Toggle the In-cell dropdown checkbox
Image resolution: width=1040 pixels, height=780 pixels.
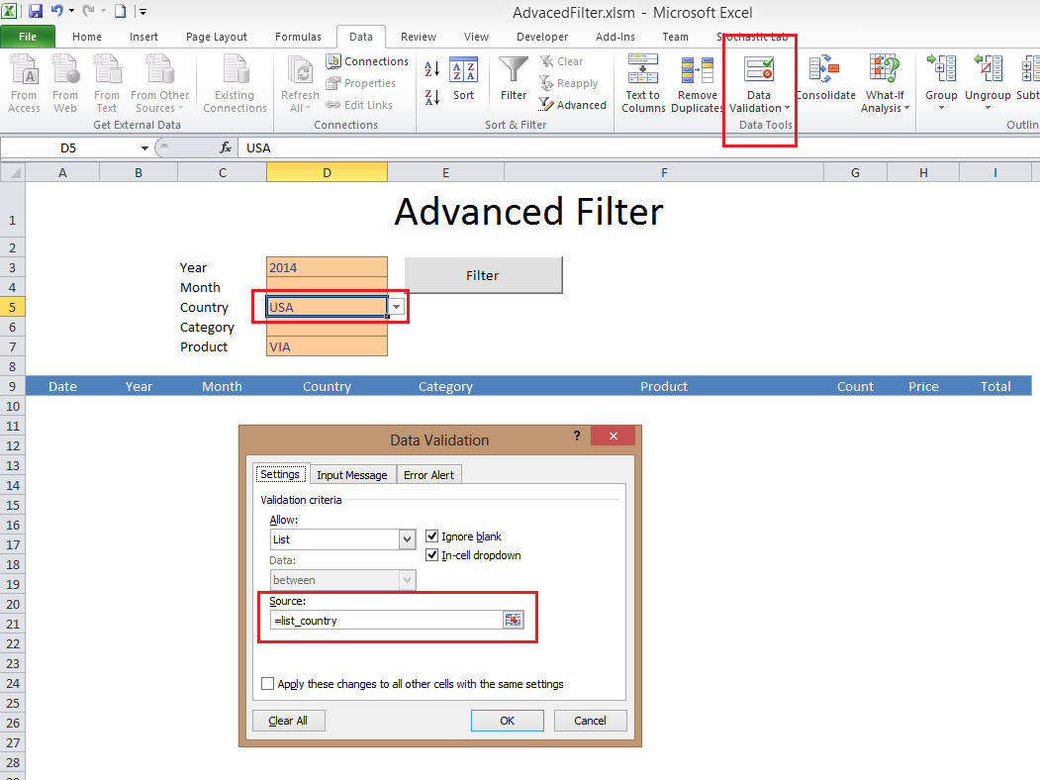pyautogui.click(x=432, y=555)
